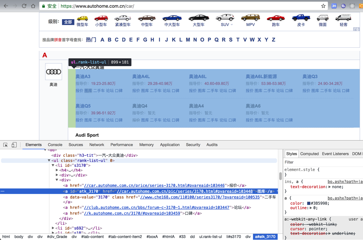Select the 微面 van icon
This screenshot has height=240, width=363.
click(x=323, y=17)
